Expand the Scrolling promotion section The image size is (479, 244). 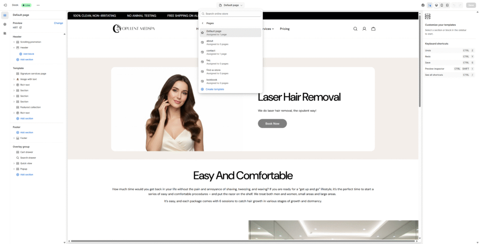pyautogui.click(x=14, y=42)
